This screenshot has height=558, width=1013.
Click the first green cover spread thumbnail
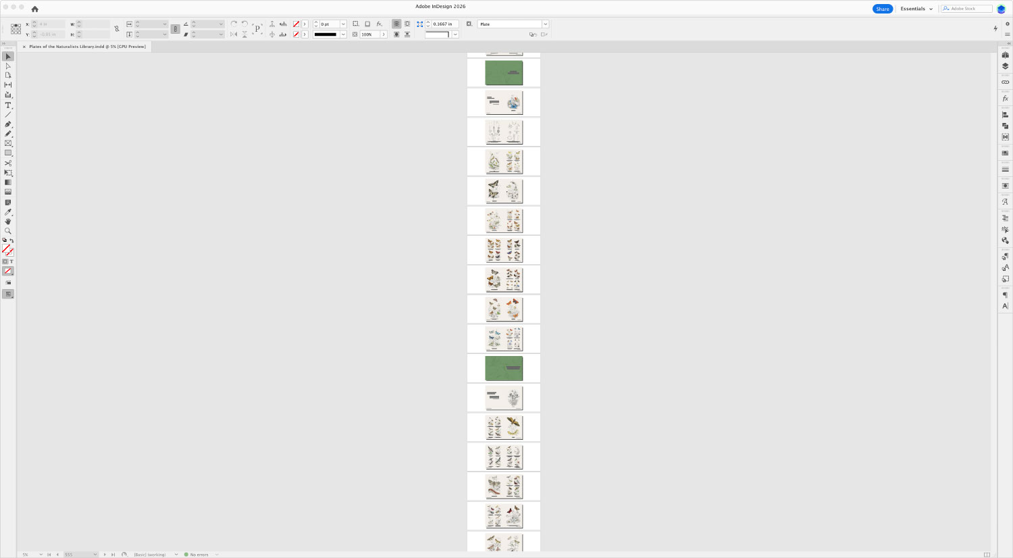(x=504, y=73)
